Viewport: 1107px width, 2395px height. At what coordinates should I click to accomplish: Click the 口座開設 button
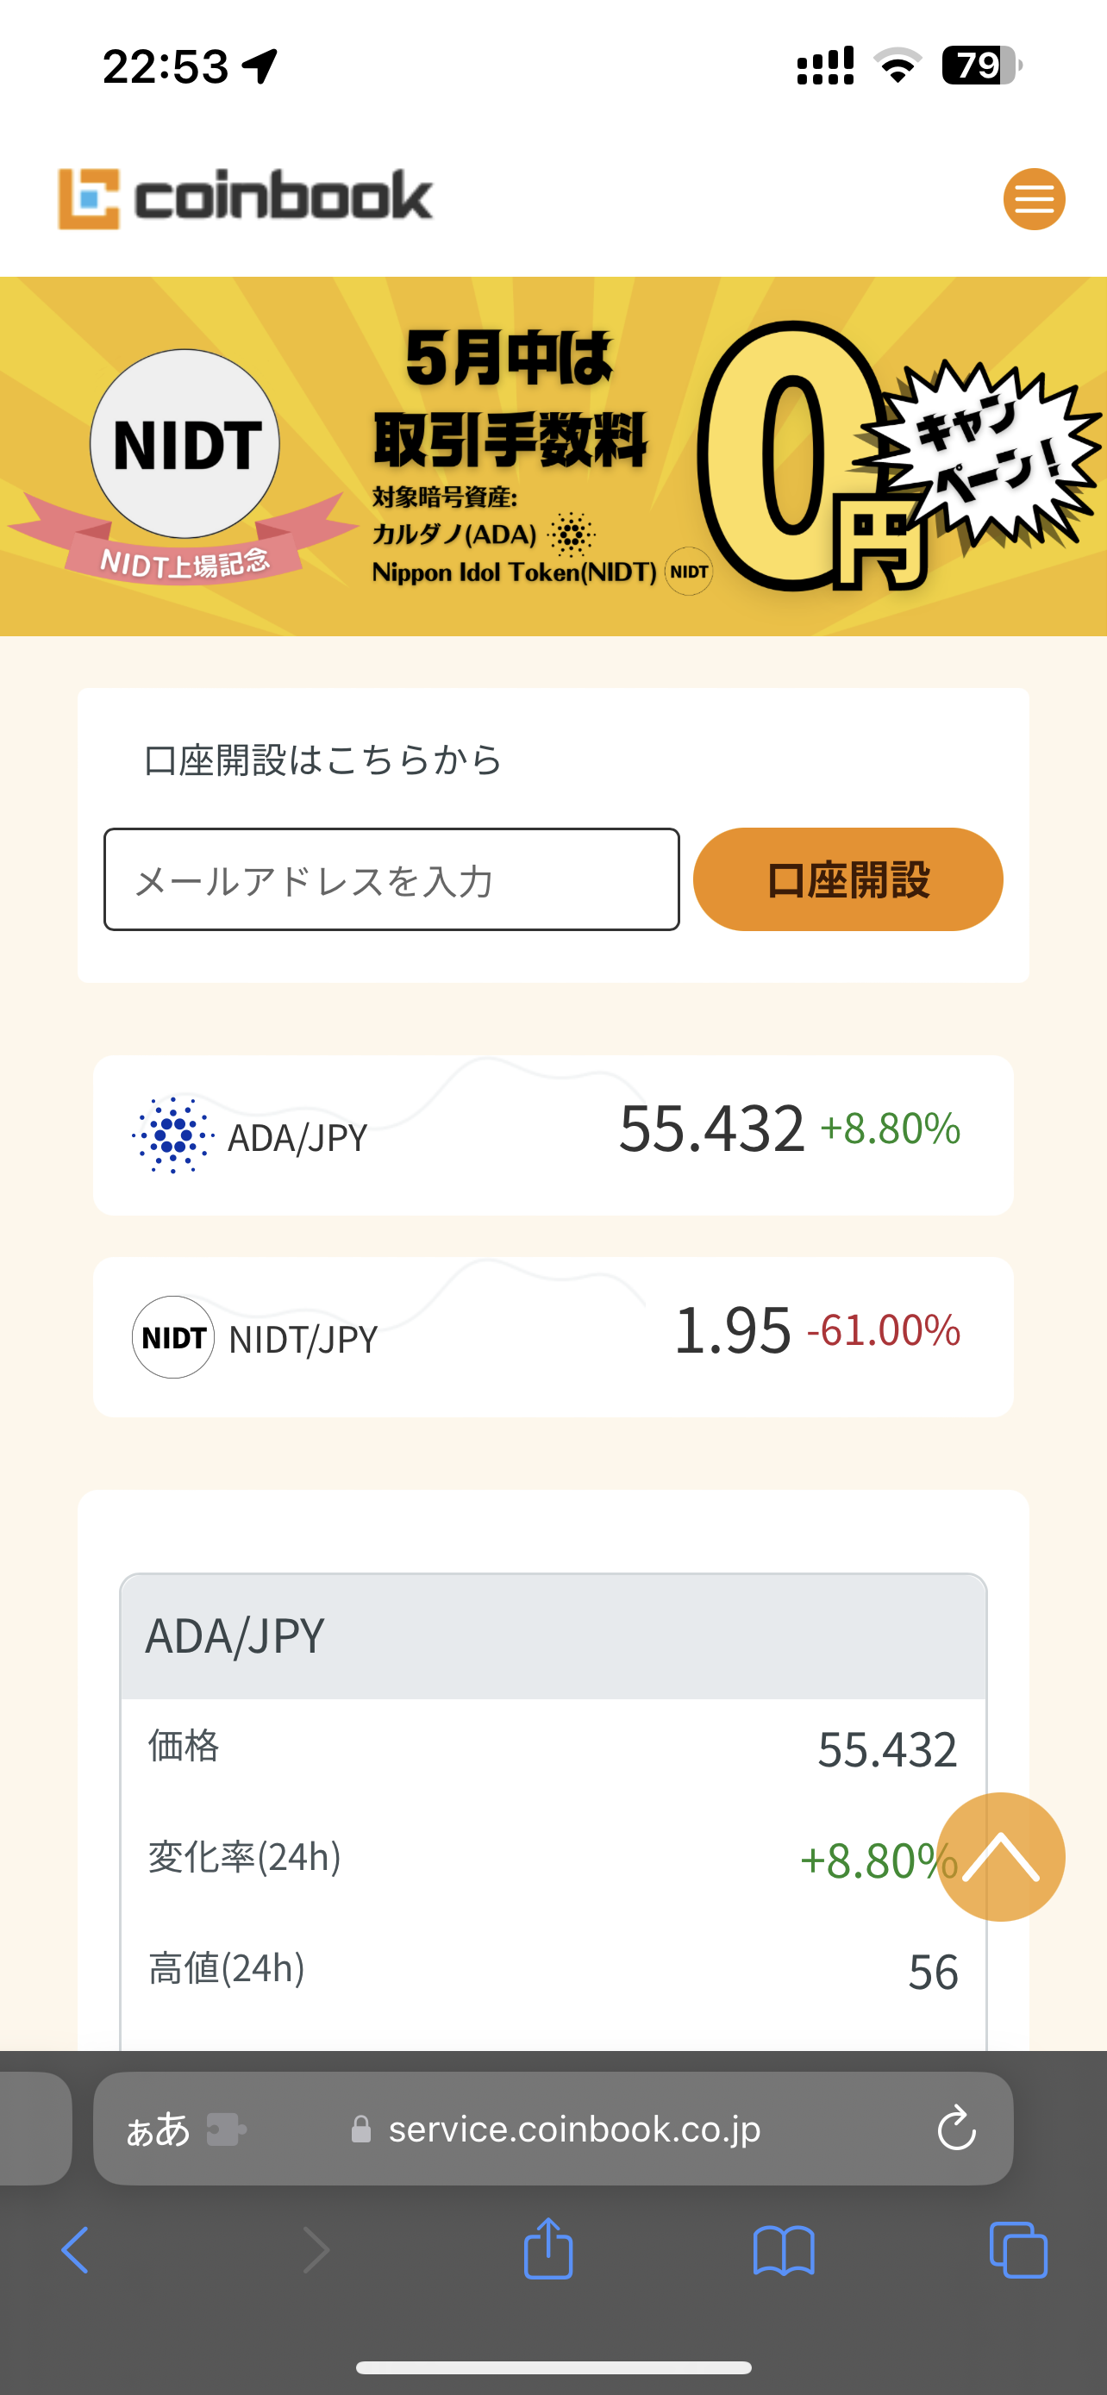coord(847,879)
